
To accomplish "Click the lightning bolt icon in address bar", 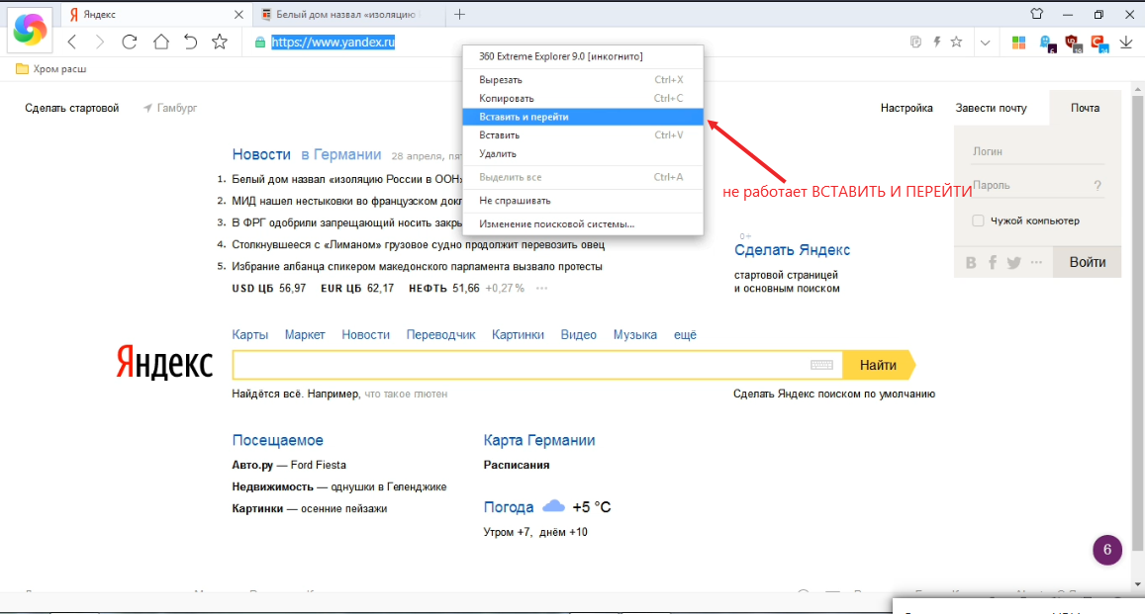I will pos(936,43).
